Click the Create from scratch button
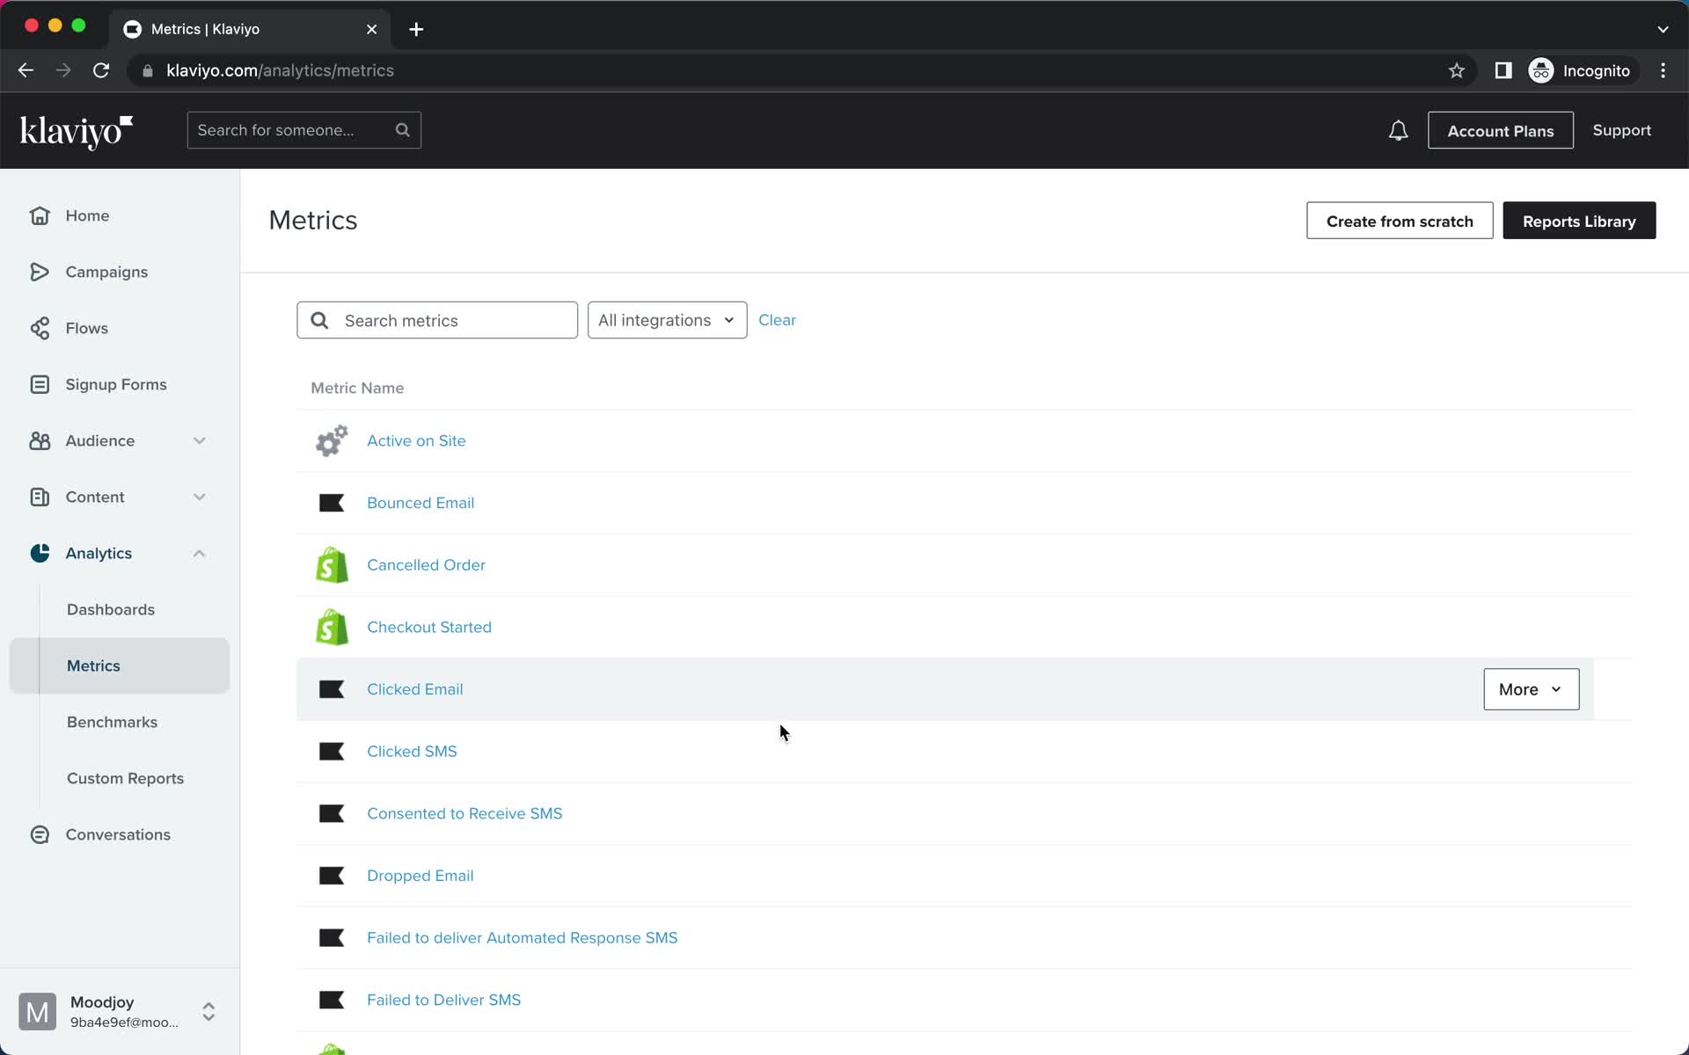This screenshot has height=1055, width=1689. click(1399, 222)
